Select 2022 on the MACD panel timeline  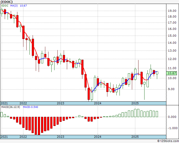(23, 137)
